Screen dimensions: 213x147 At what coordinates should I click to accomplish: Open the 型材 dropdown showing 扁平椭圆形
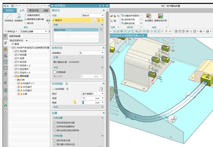[92, 93]
